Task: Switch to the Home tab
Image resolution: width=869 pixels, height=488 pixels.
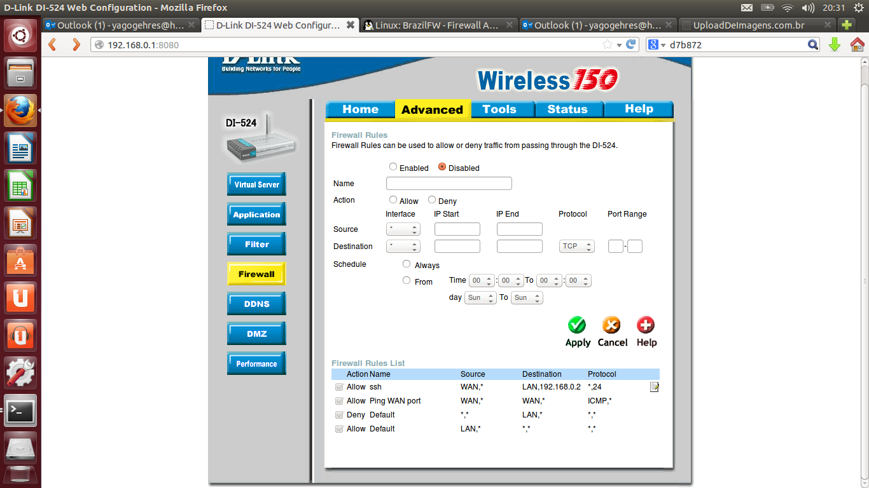Action: click(360, 109)
